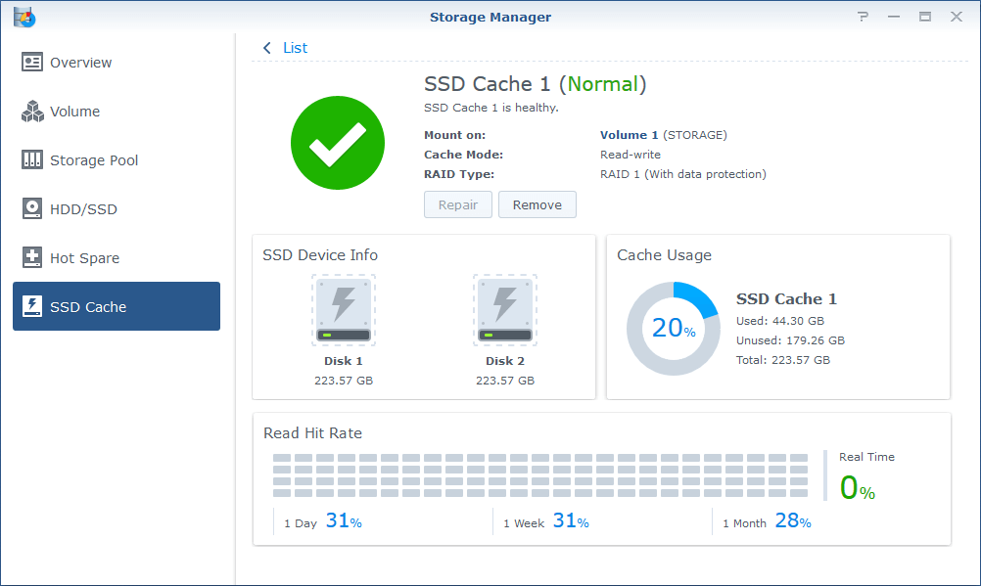Image resolution: width=981 pixels, height=586 pixels.
Task: Select the Disk 2 SSD drive icon
Action: (505, 310)
